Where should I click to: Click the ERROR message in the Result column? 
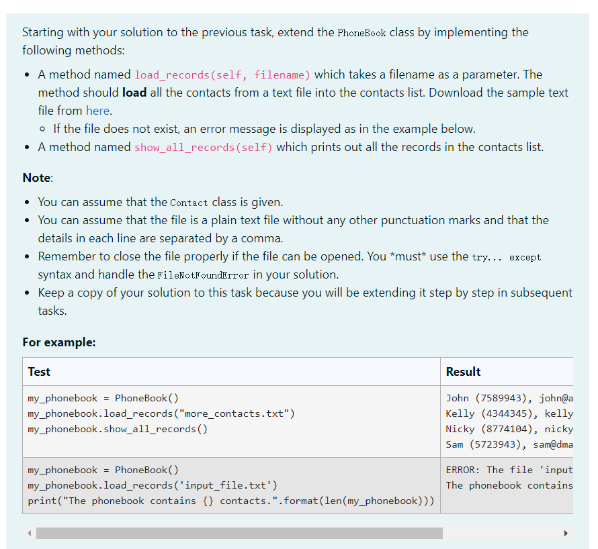[511, 470]
